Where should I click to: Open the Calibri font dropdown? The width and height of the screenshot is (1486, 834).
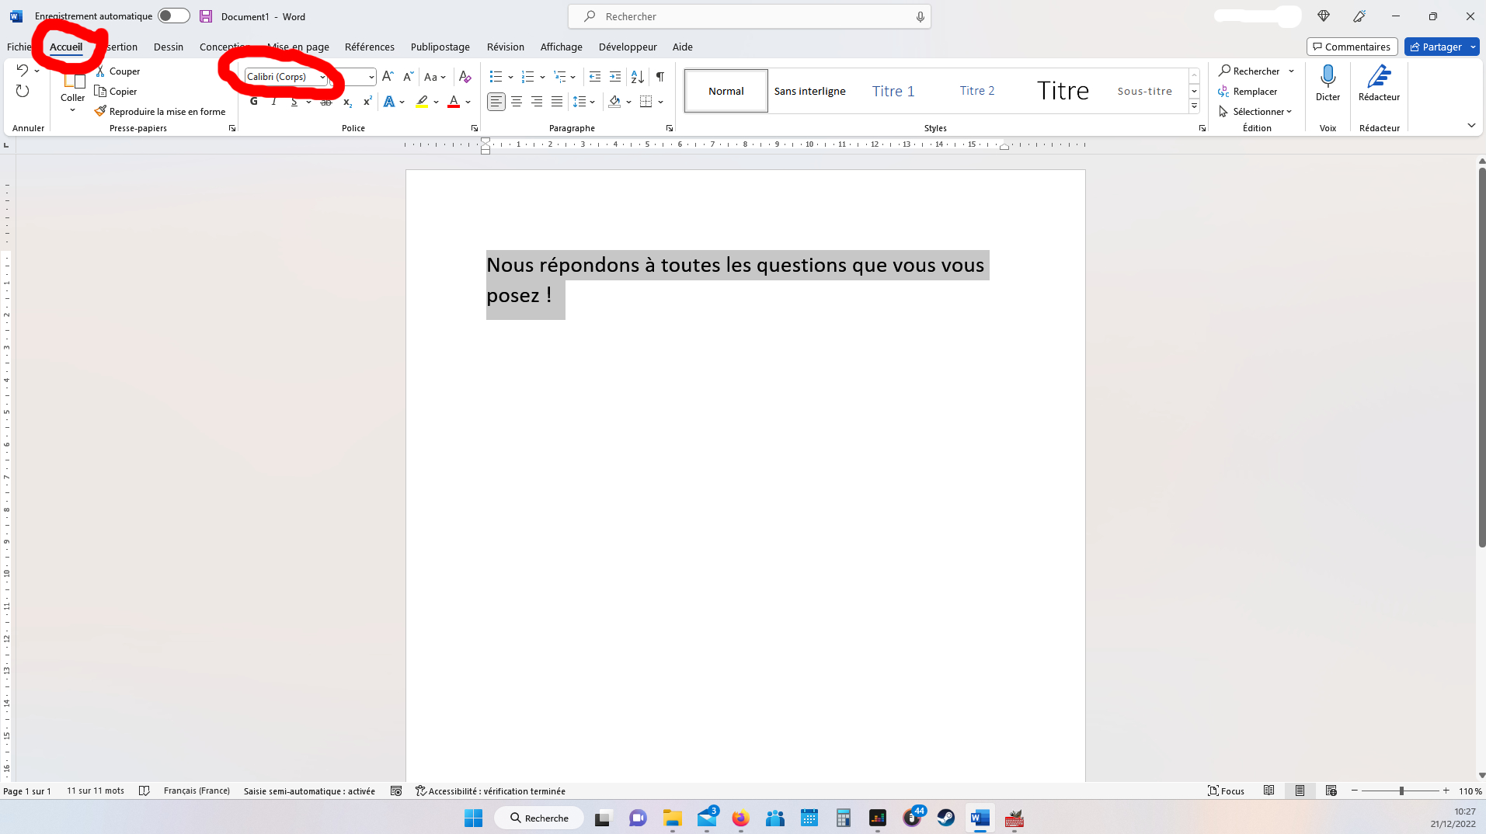pyautogui.click(x=322, y=76)
